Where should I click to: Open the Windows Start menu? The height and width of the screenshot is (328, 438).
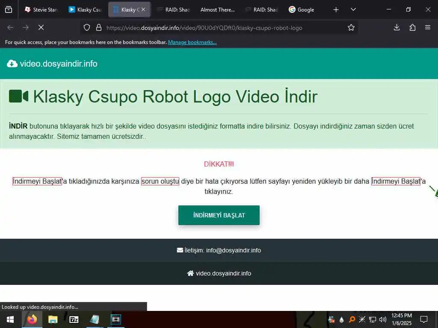[x=10, y=319]
